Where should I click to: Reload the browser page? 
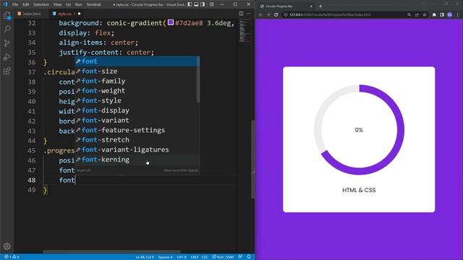(x=276, y=14)
